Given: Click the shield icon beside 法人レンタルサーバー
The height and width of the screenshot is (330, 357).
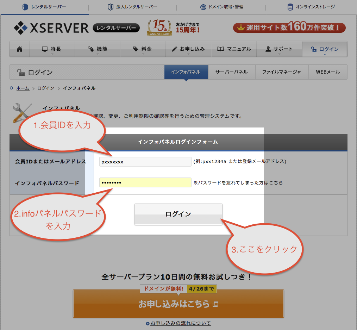Looking at the screenshot, I should (x=111, y=7).
